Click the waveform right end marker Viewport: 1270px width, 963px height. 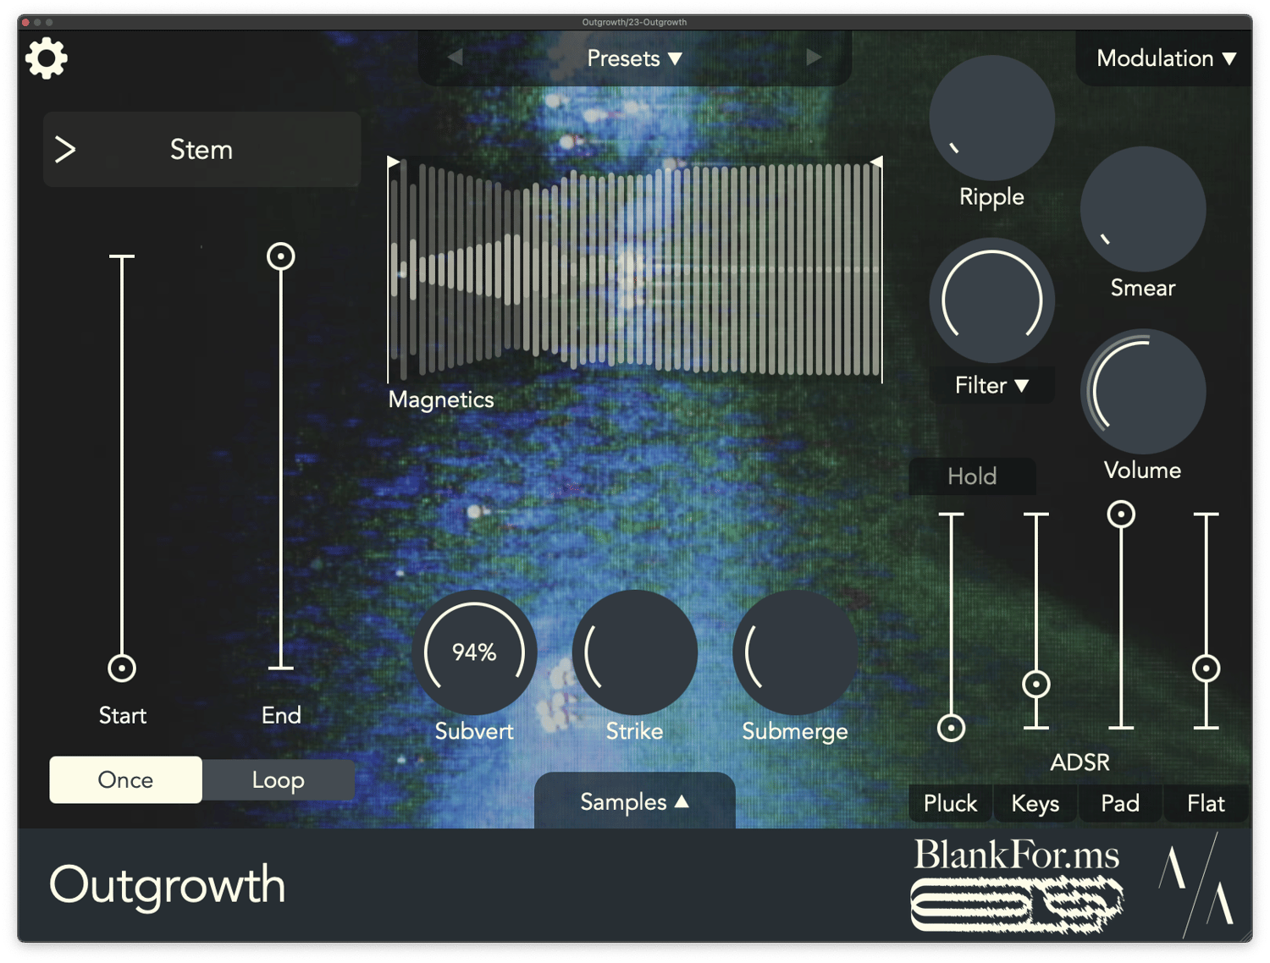point(877,162)
